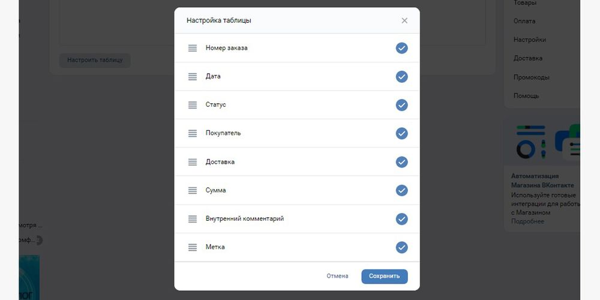Viewport: 600px width, 300px height.
Task: Toggle the Сумма column checkmark
Action: (x=401, y=190)
